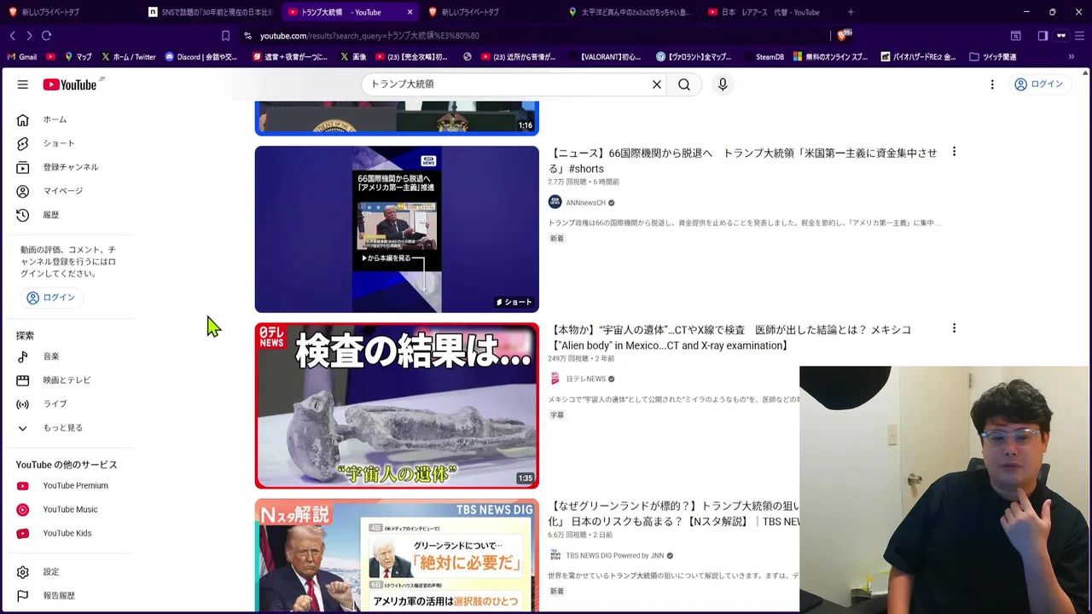Click the browser forward arrow
This screenshot has height=614, width=1092.
pos(29,36)
